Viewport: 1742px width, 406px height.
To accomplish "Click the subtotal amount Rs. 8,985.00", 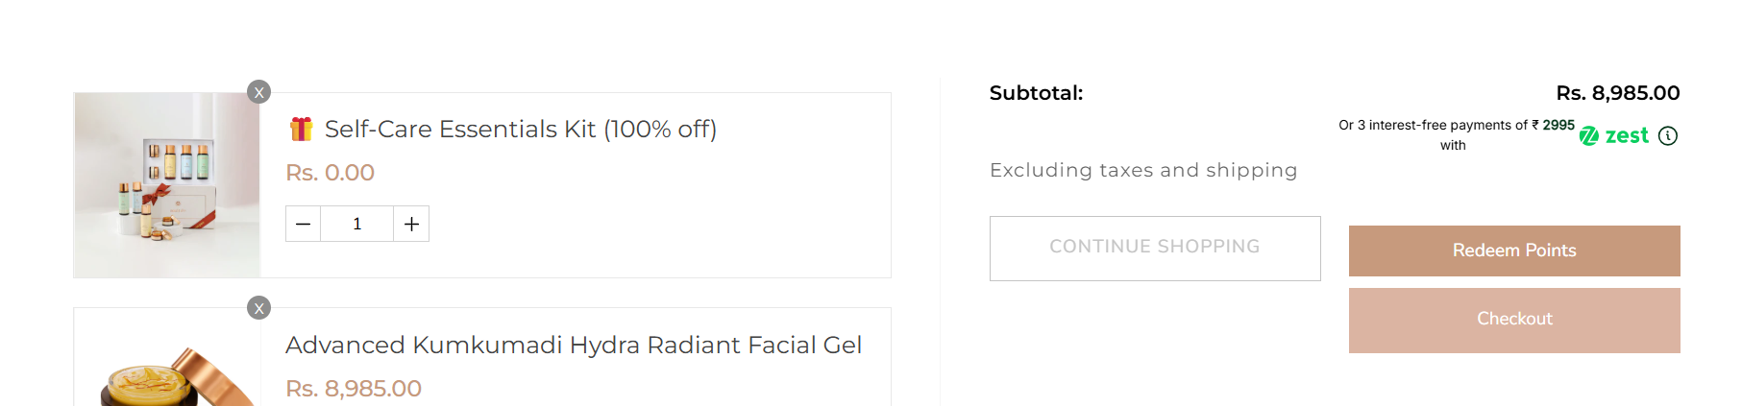I will [1618, 93].
